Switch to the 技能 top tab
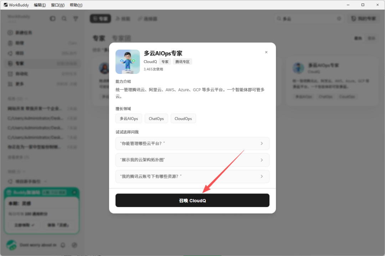 [123, 18]
